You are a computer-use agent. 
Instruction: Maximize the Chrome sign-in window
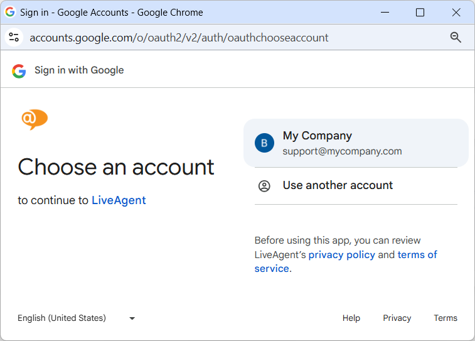(420, 13)
